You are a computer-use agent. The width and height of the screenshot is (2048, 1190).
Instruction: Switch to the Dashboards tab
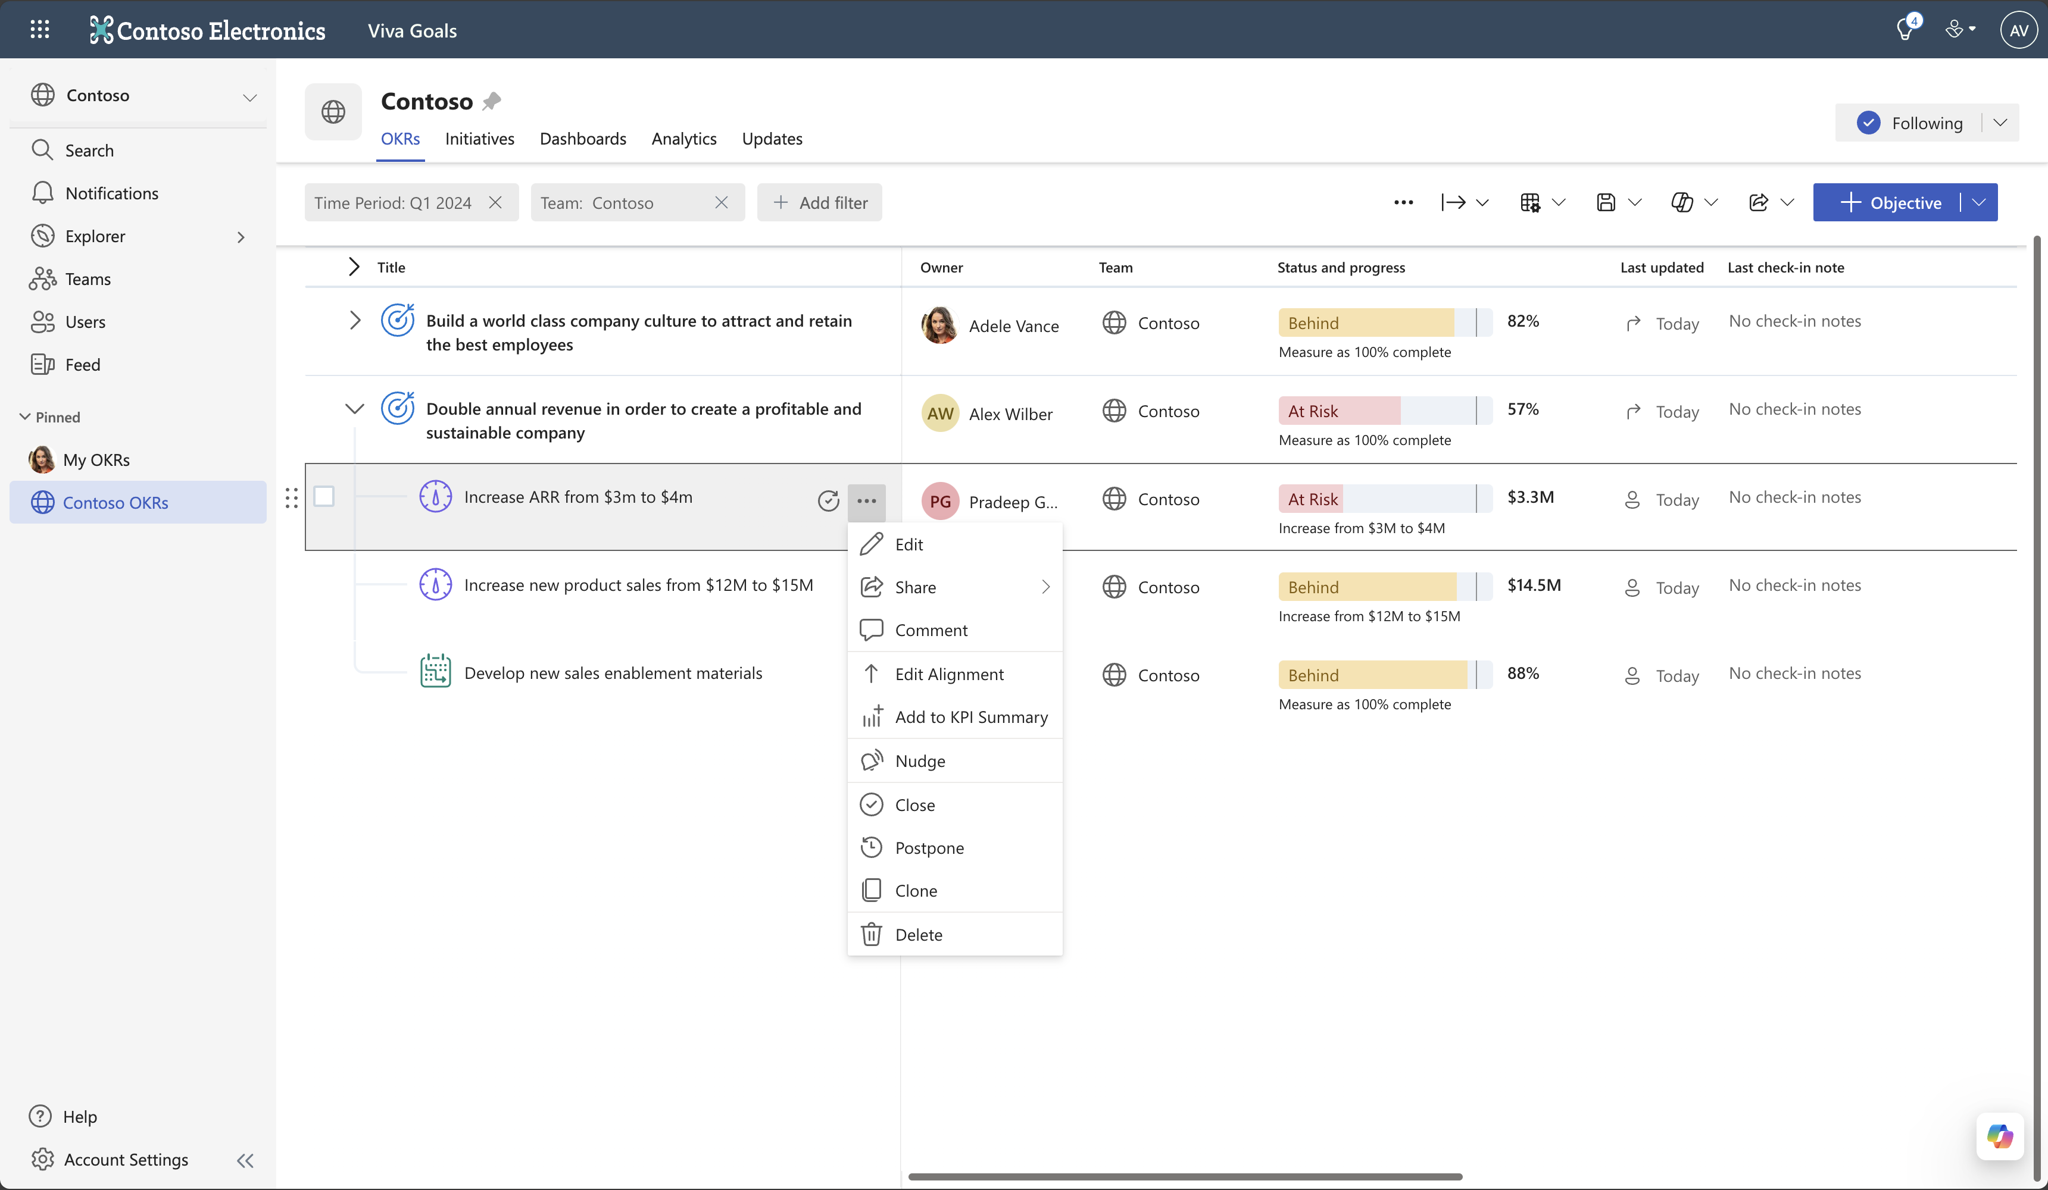pyautogui.click(x=583, y=139)
